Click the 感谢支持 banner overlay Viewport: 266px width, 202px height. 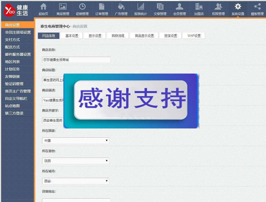tap(131, 101)
